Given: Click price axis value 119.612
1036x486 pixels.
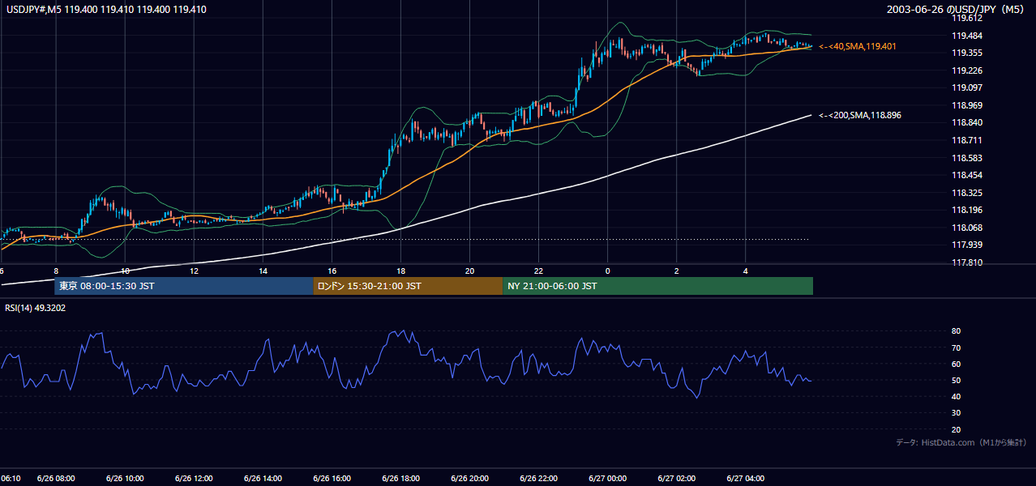Looking at the screenshot, I should pos(968,19).
